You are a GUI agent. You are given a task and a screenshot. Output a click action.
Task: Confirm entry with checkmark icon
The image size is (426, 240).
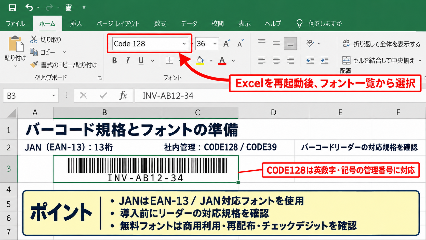tap(103, 96)
